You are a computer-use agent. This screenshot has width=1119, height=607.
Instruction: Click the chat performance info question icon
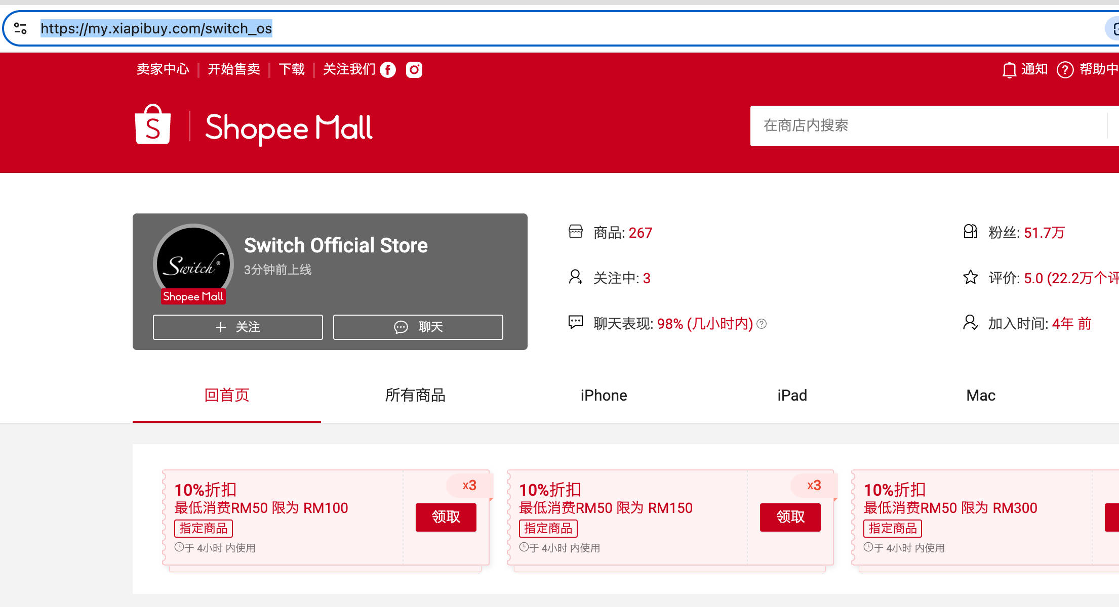(762, 324)
